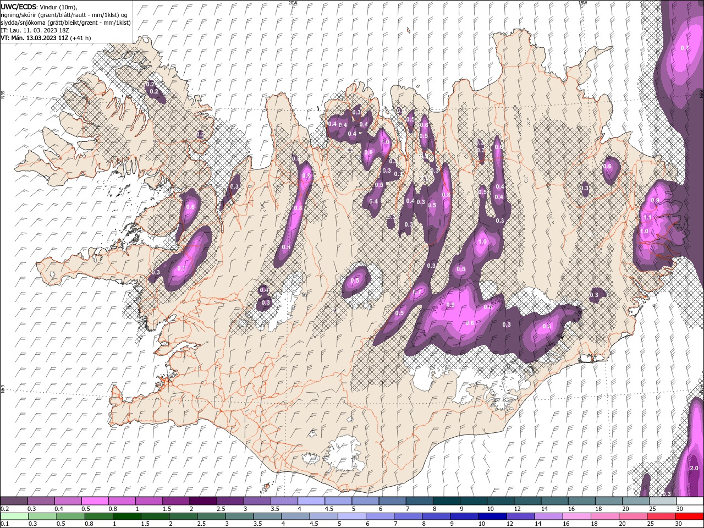
Task: Pick dark blue 10 swatch in rain scale
Action: point(493,516)
